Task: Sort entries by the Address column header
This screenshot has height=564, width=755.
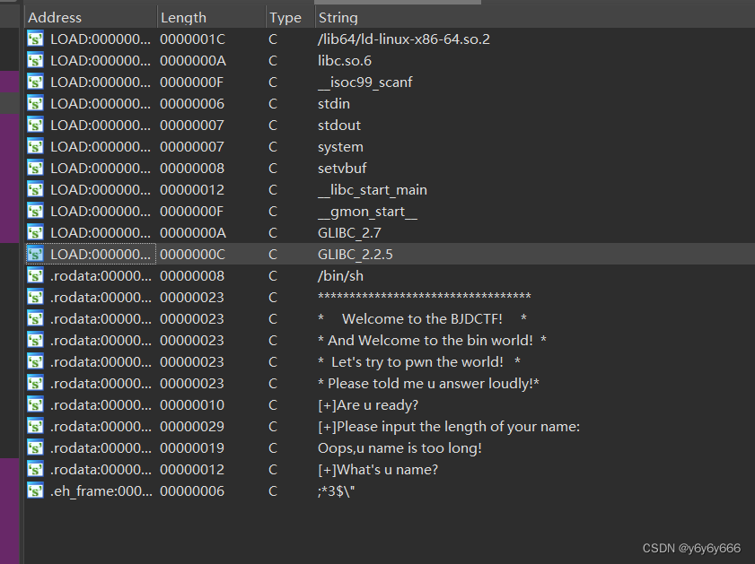Action: coord(56,17)
